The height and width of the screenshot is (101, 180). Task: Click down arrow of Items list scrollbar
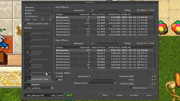pyautogui.click(x=53, y=81)
